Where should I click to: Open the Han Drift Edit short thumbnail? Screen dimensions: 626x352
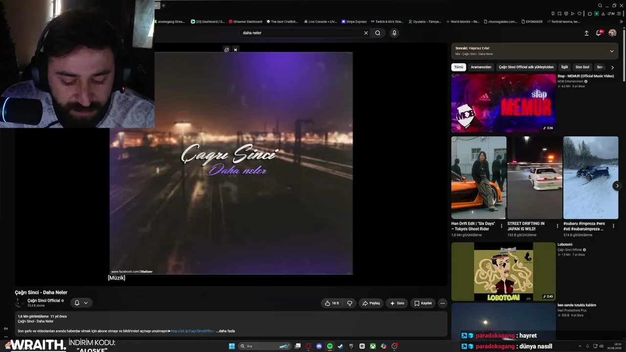[479, 177]
